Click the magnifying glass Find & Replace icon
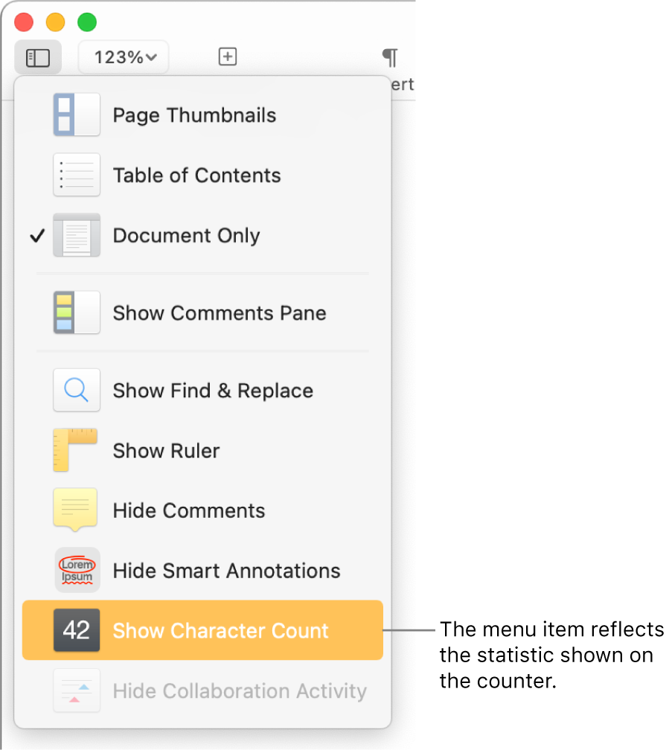Viewport: 669px width, 750px height. tap(77, 390)
